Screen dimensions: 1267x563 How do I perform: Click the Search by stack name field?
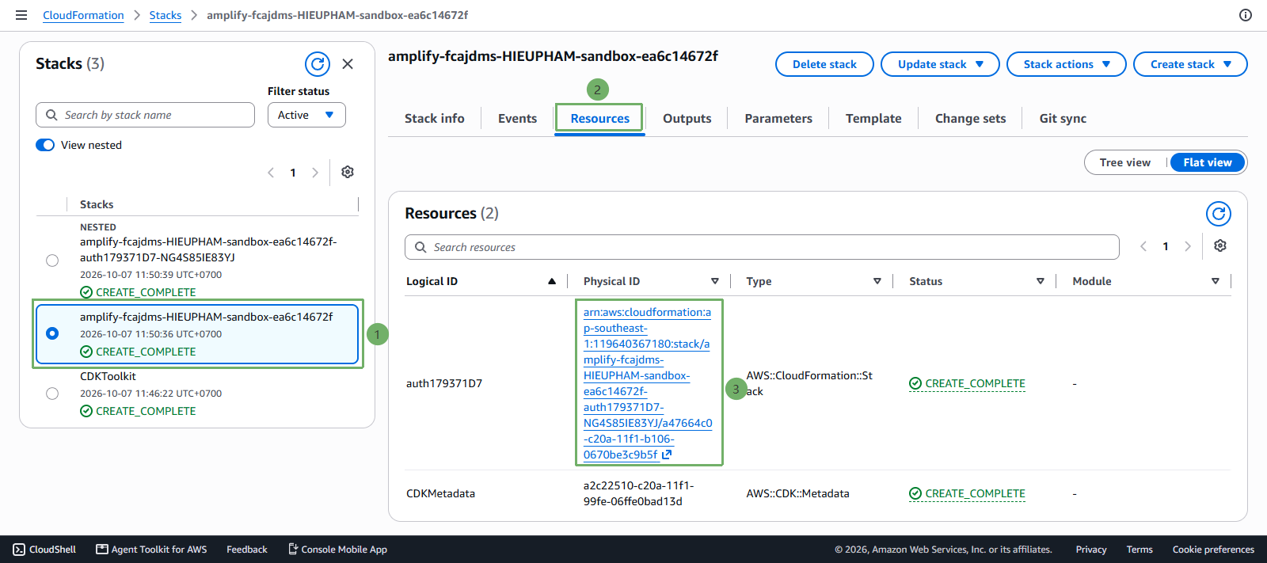[145, 115]
